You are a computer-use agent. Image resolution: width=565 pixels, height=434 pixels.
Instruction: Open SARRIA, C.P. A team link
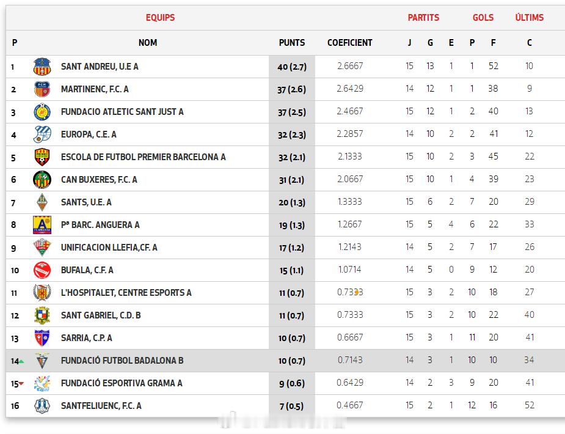(87, 338)
